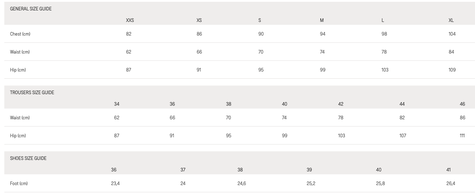Screen dimensions: 475x193
Task: Click the Foot (cm) row label
Action: [19, 183]
